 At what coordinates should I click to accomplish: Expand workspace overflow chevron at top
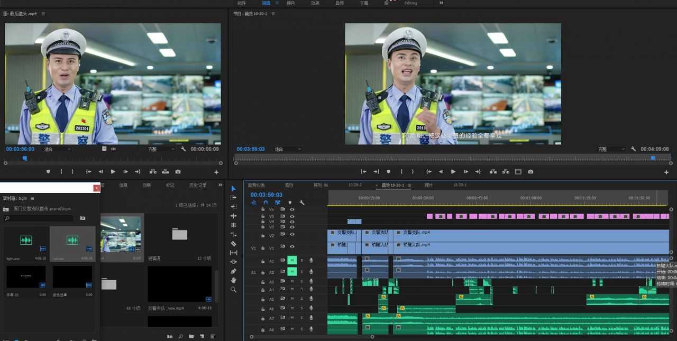(x=441, y=3)
